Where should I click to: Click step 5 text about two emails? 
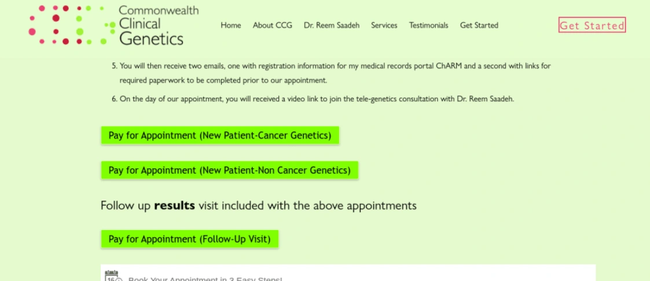[335, 73]
